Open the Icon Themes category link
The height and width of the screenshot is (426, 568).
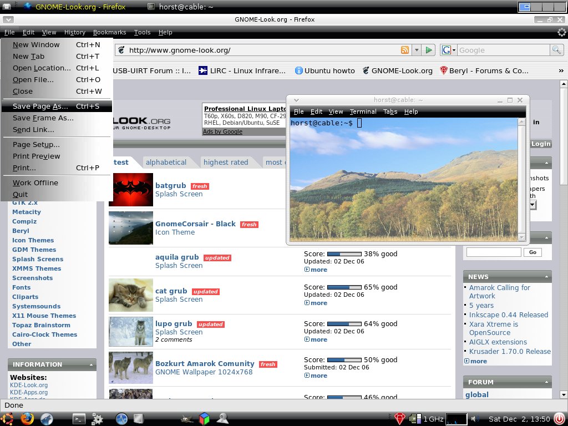(33, 240)
